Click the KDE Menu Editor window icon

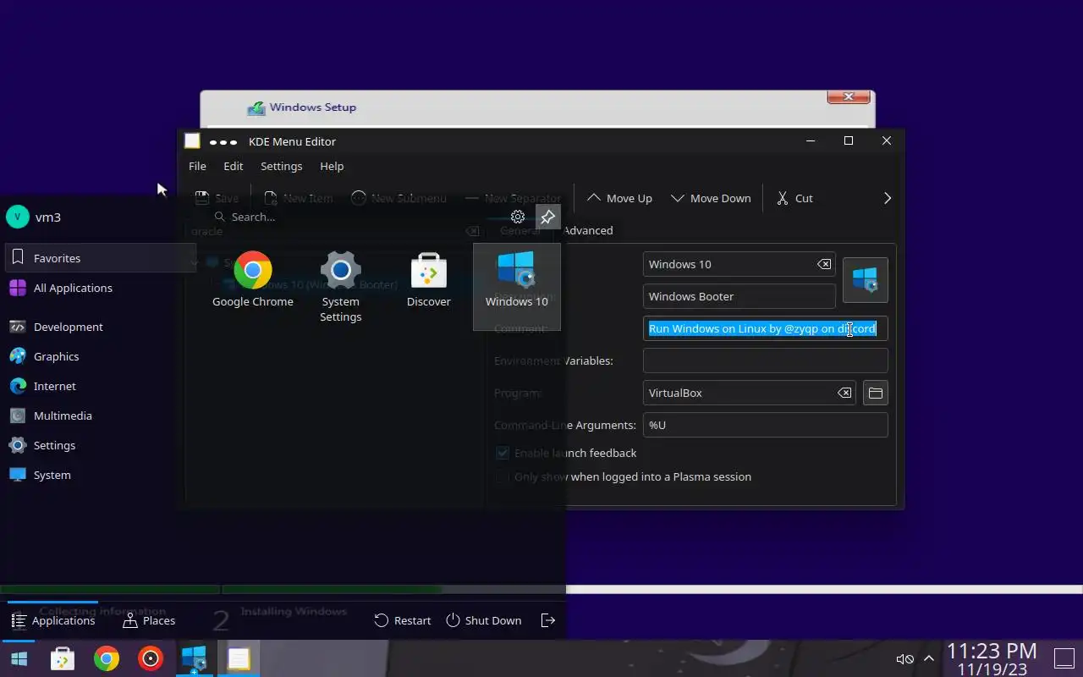pyautogui.click(x=192, y=141)
